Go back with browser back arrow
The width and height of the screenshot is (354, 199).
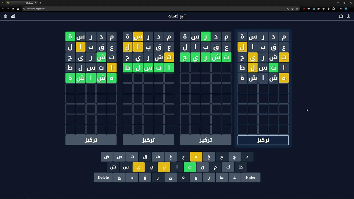pyautogui.click(x=3, y=9)
